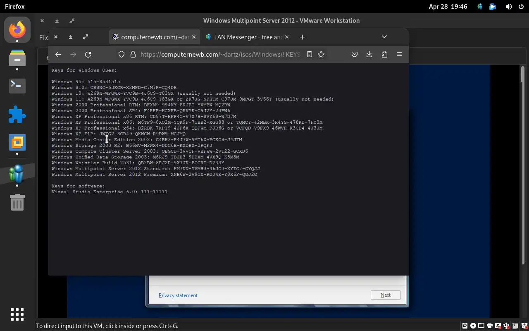Click the hard disk device icon in VMware status bar
This screenshot has height=331, width=529.
(465, 326)
